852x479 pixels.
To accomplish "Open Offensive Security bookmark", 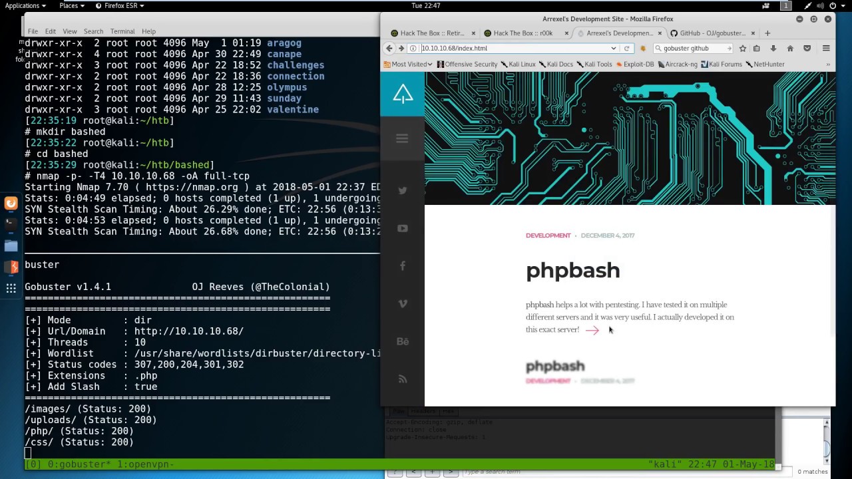I will click(467, 64).
